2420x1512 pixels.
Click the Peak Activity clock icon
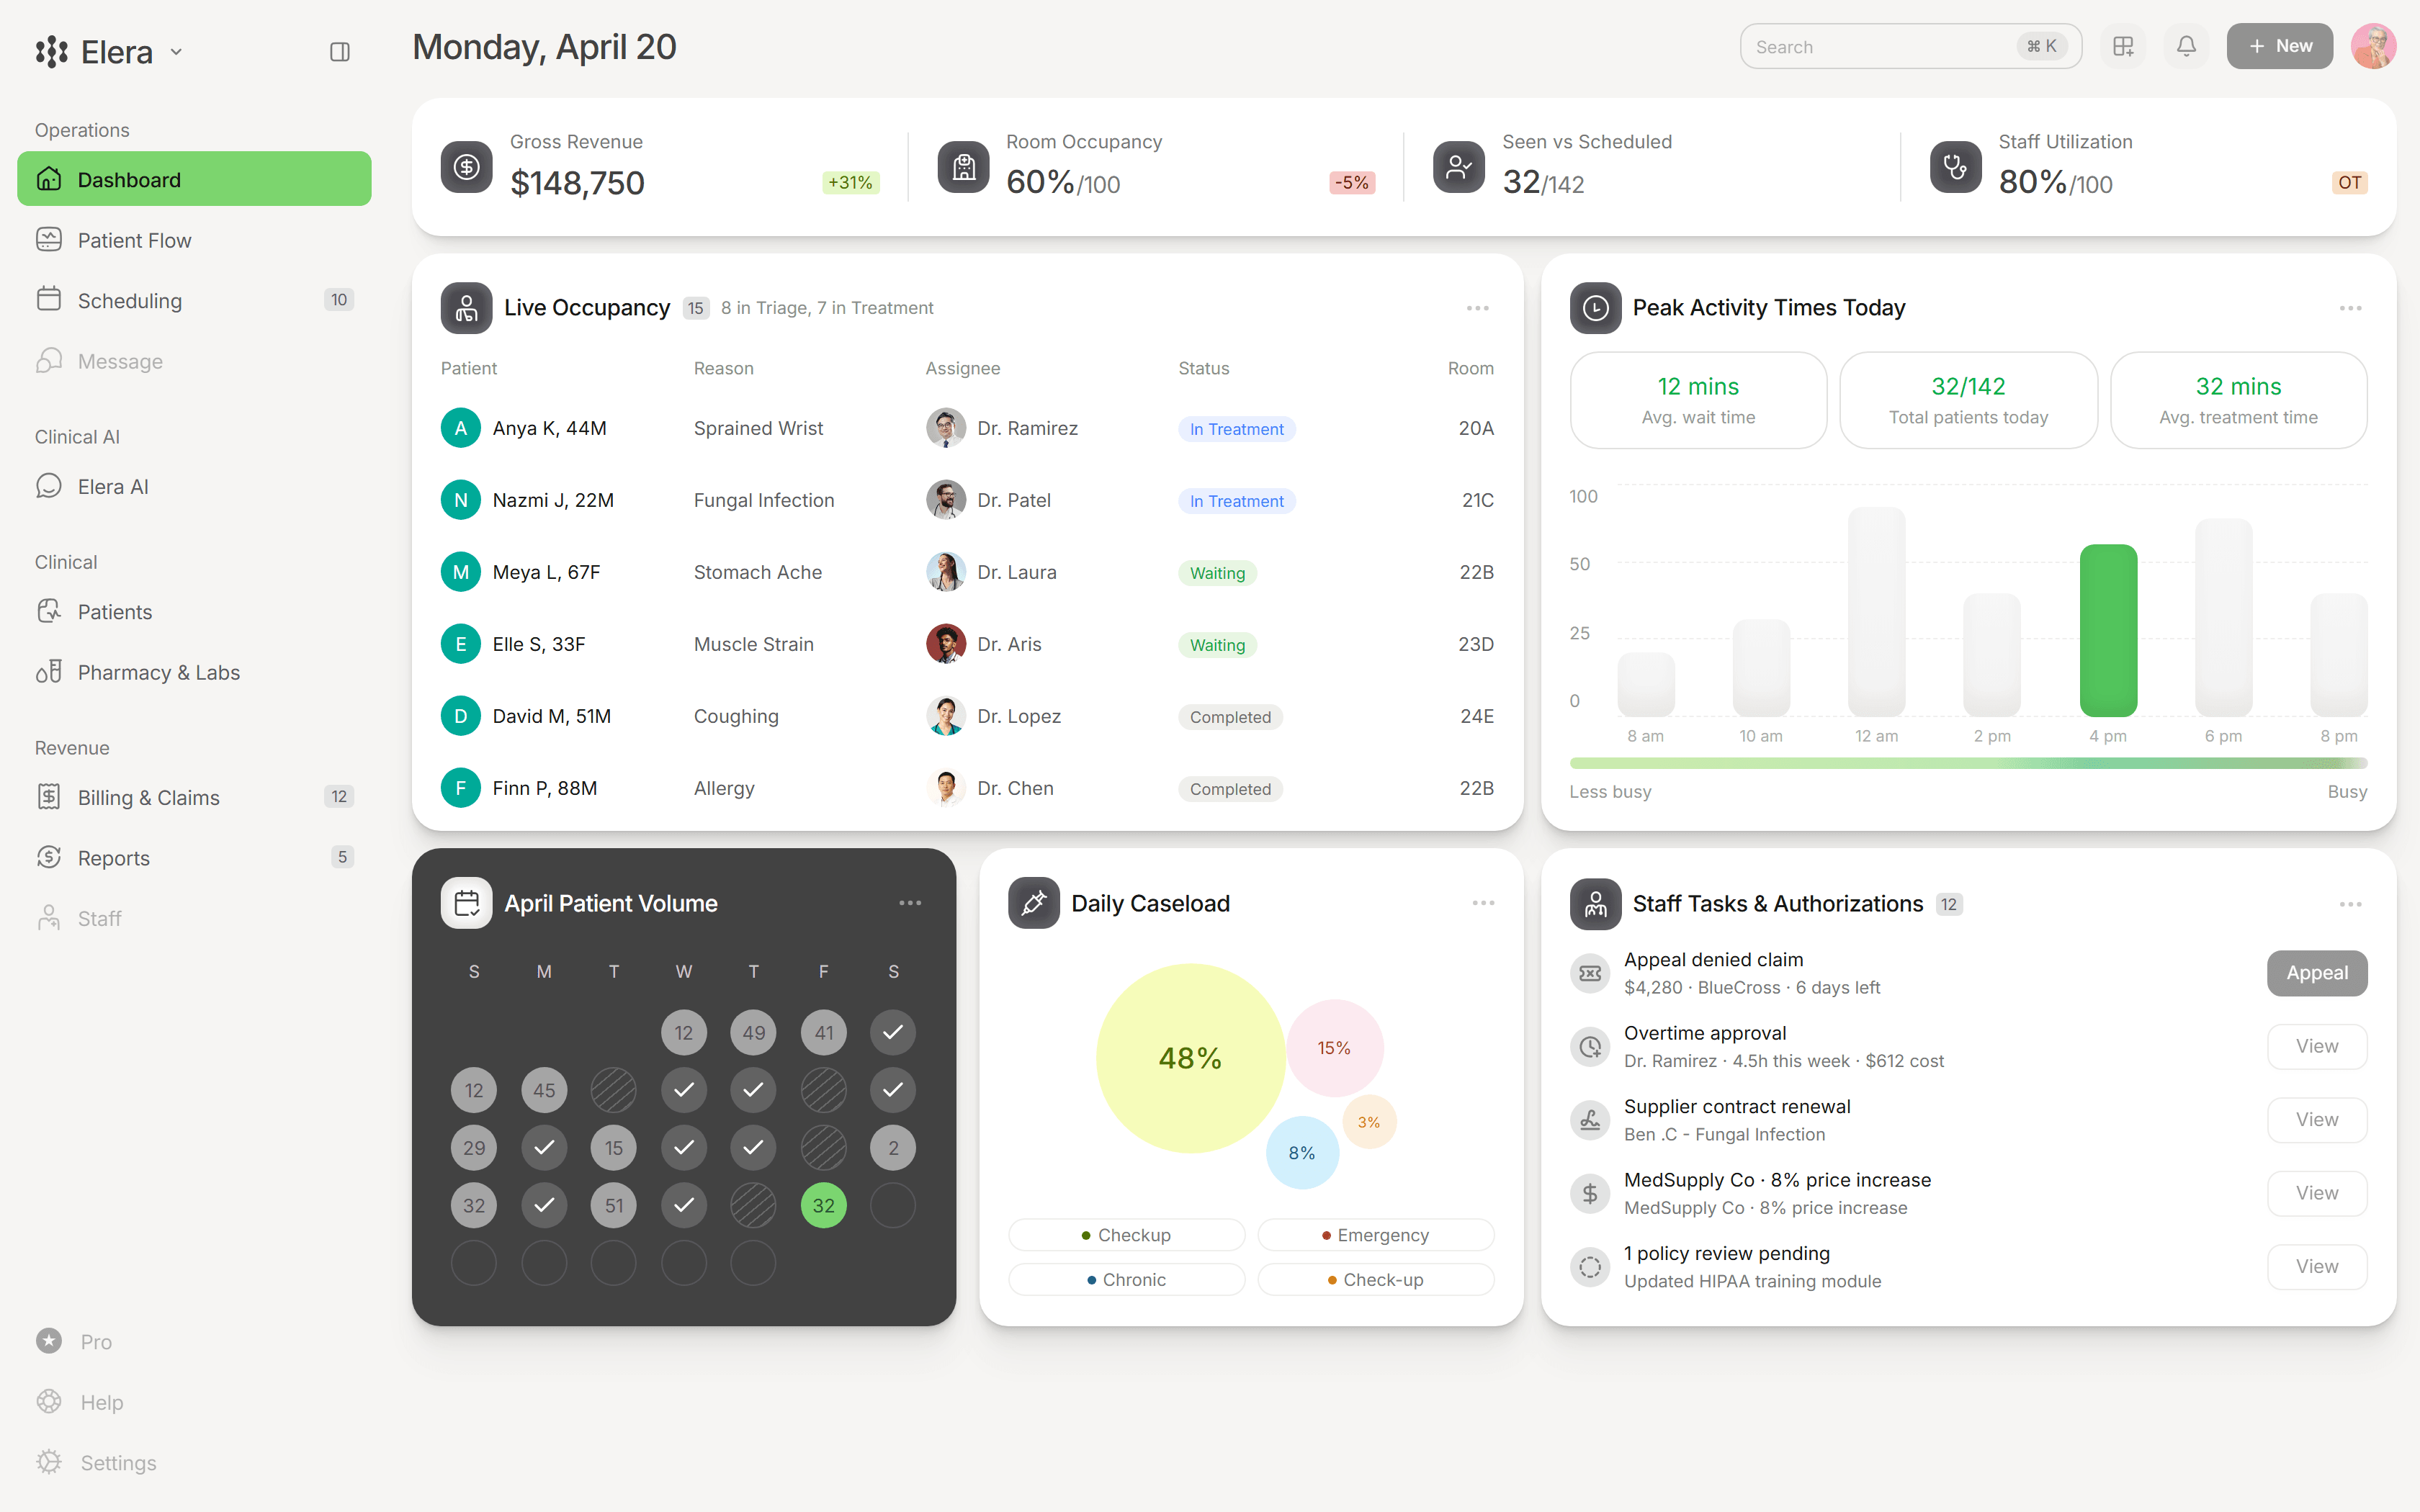tap(1595, 308)
